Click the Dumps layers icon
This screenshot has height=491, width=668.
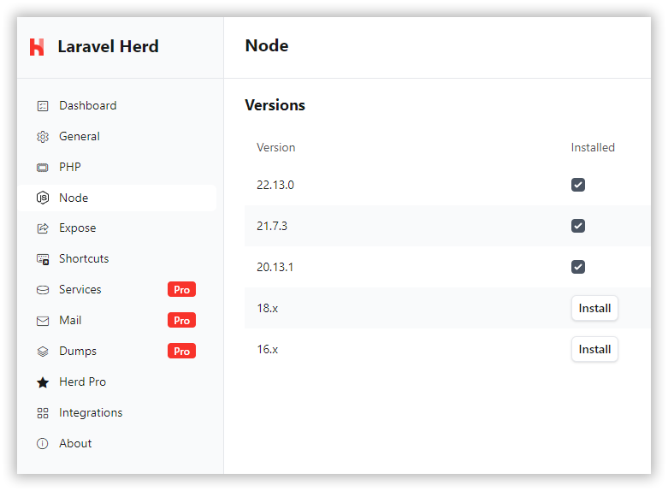click(43, 352)
